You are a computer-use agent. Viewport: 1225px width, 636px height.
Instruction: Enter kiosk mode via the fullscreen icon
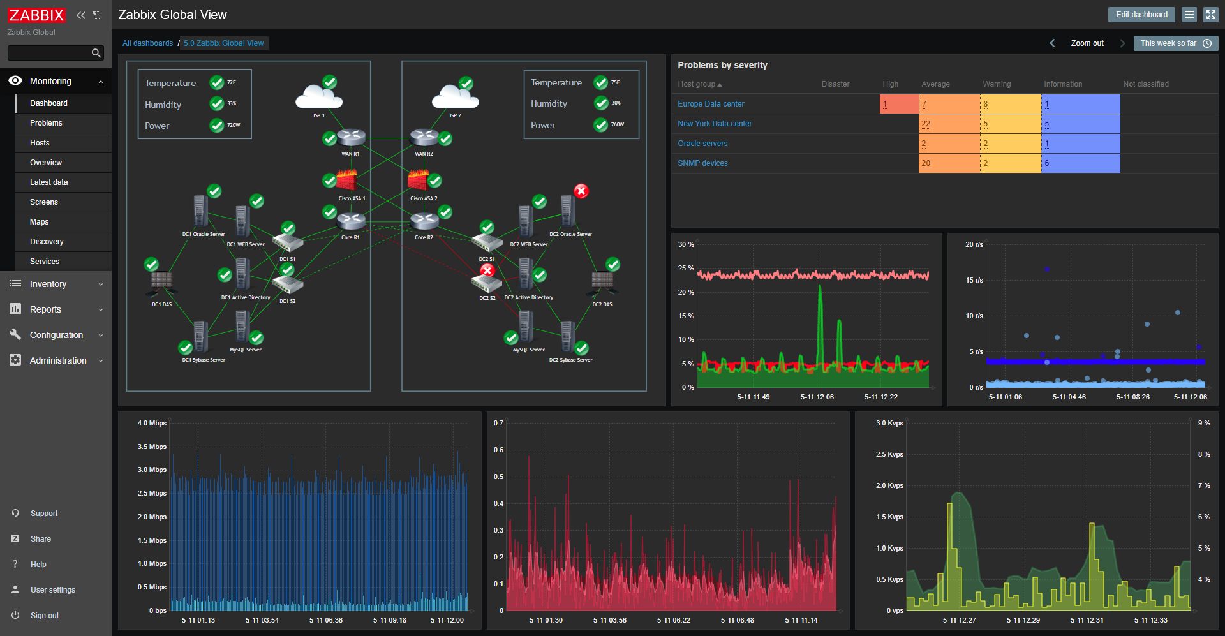(1210, 14)
